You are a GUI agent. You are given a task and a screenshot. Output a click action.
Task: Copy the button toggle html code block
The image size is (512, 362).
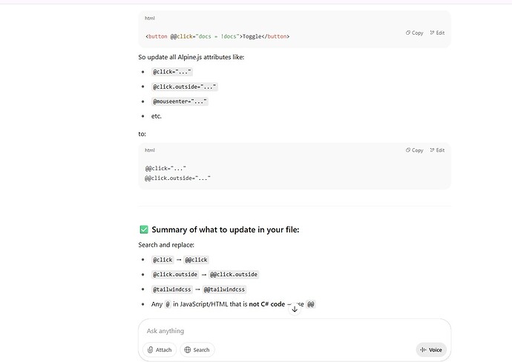(414, 33)
